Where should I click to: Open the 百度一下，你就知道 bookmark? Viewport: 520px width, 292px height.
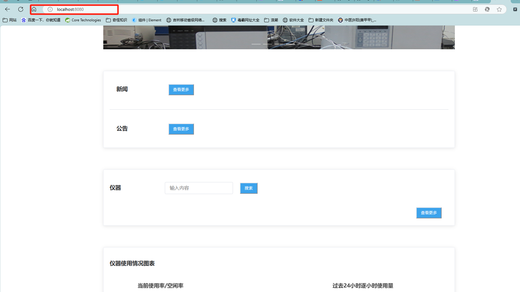(x=41, y=20)
